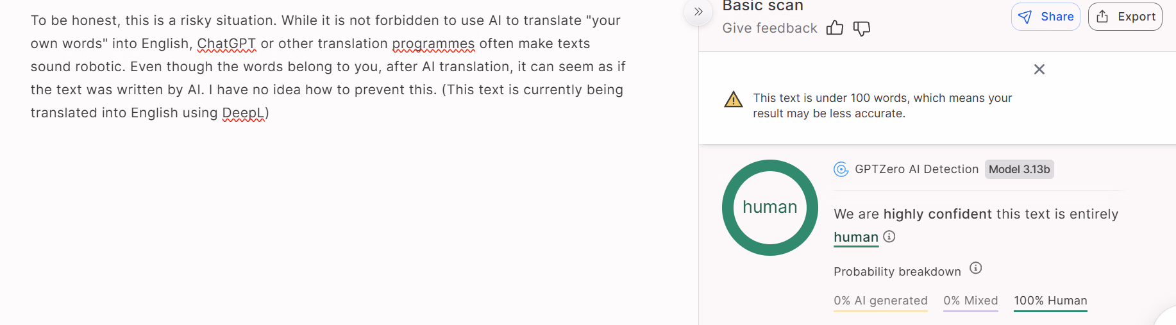Collapse the results panel with double chevron
This screenshot has height=325, width=1176.
click(698, 12)
